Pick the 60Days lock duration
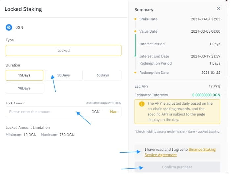The width and height of the screenshot is (231, 175). 103,75
